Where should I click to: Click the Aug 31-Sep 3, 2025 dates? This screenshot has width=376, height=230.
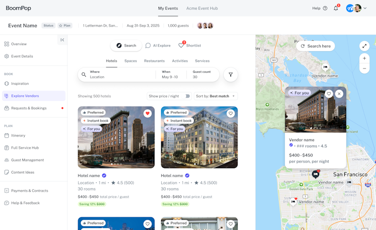pyautogui.click(x=143, y=26)
